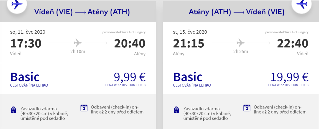Click calendar check-in icon in outbound card
The image size is (319, 129).
pos(84,108)
